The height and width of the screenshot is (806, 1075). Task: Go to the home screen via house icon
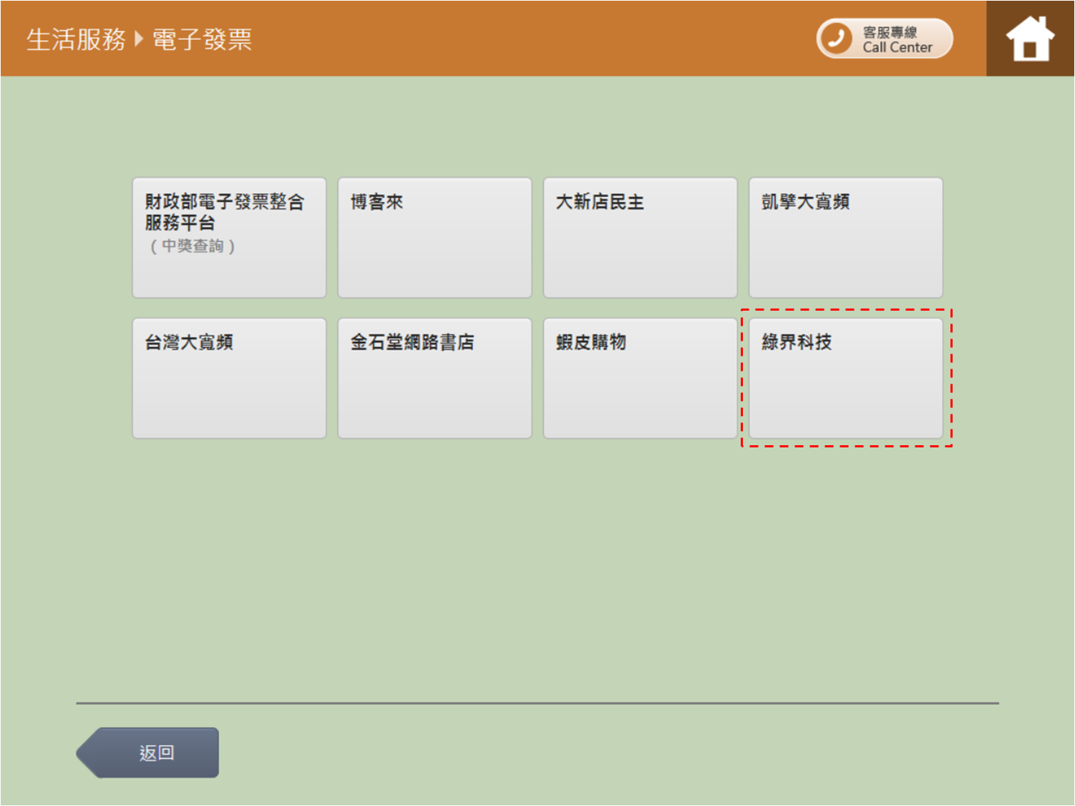tap(1030, 39)
